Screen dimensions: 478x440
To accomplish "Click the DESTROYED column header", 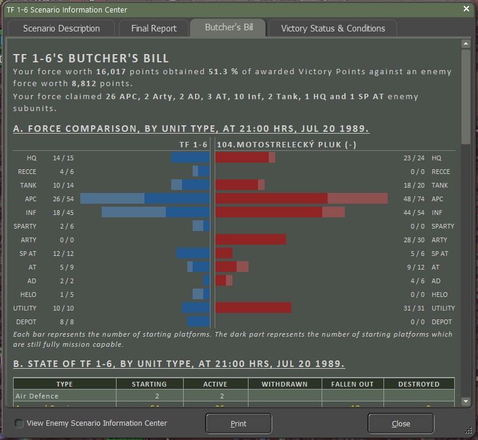I will coord(419,384).
